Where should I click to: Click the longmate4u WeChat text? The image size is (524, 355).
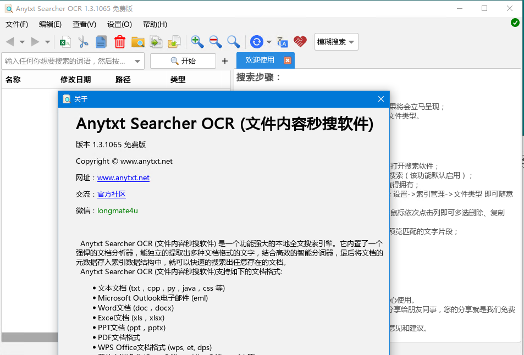click(118, 210)
